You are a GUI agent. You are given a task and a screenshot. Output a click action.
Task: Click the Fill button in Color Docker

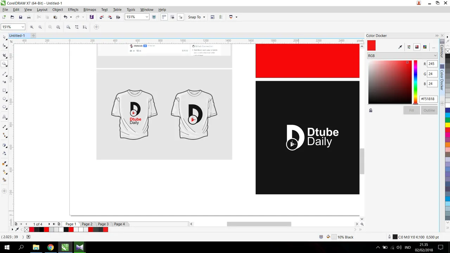(412, 110)
